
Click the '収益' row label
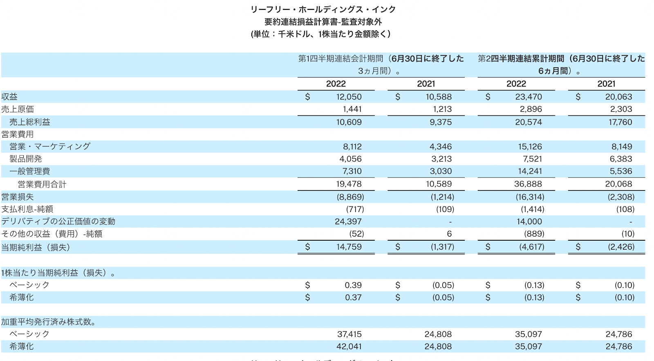click(x=9, y=97)
